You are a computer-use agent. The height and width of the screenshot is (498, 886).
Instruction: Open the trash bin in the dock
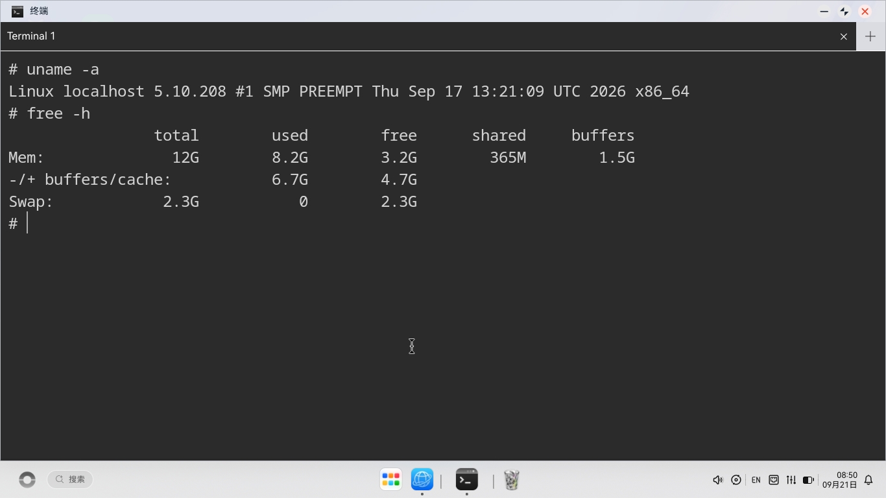[x=512, y=480]
